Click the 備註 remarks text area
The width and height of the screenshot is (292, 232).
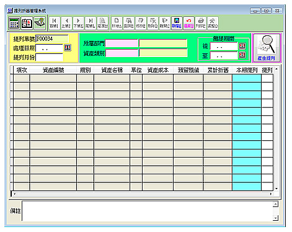coord(148,211)
